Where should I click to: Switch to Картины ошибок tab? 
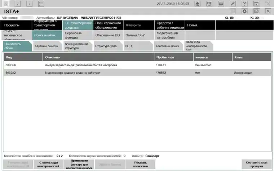48,46
